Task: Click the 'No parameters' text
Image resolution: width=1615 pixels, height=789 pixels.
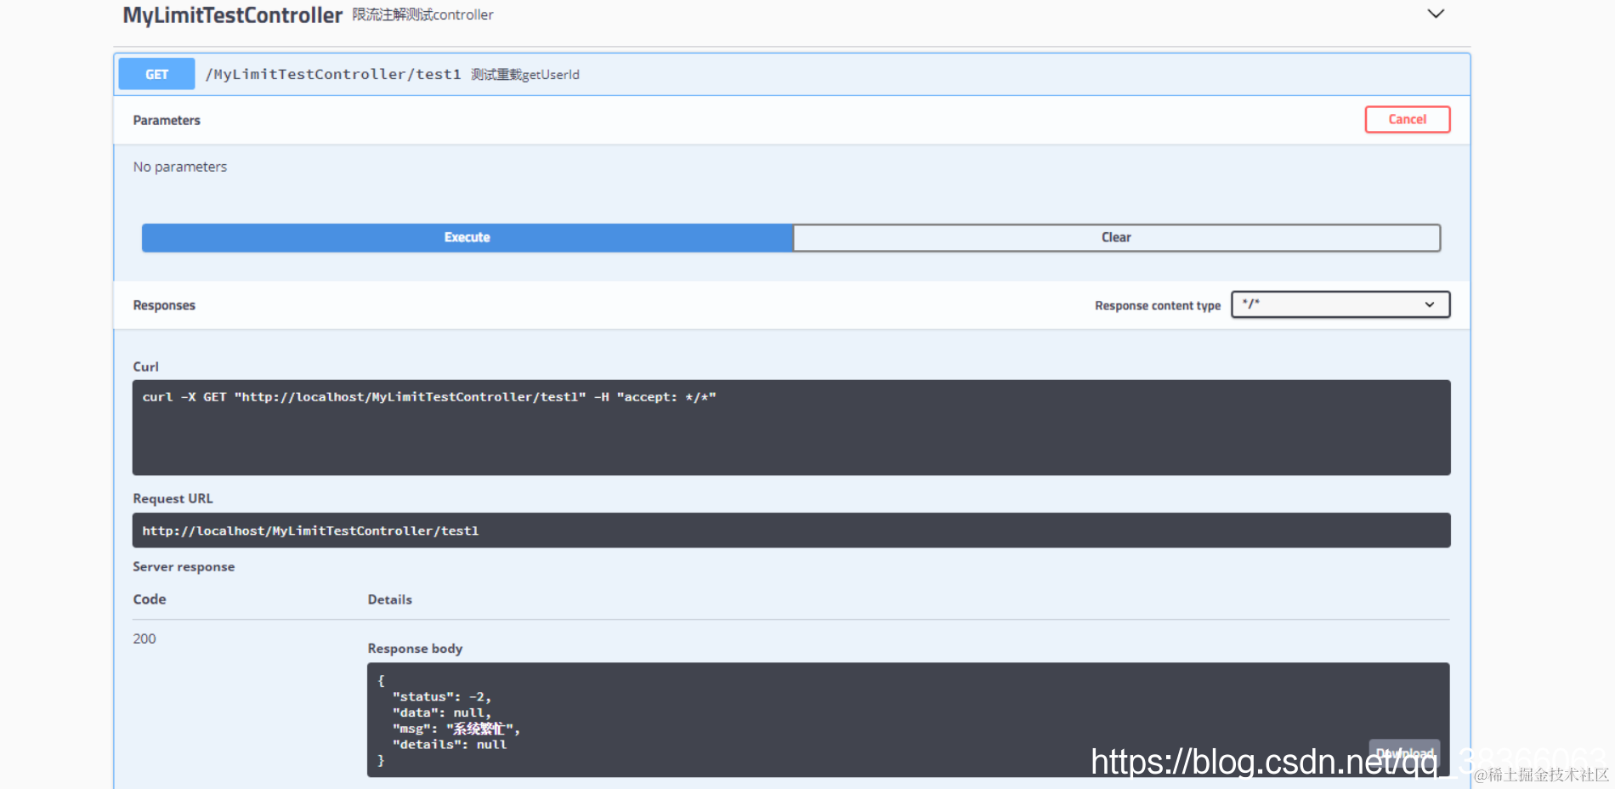Action: click(180, 167)
